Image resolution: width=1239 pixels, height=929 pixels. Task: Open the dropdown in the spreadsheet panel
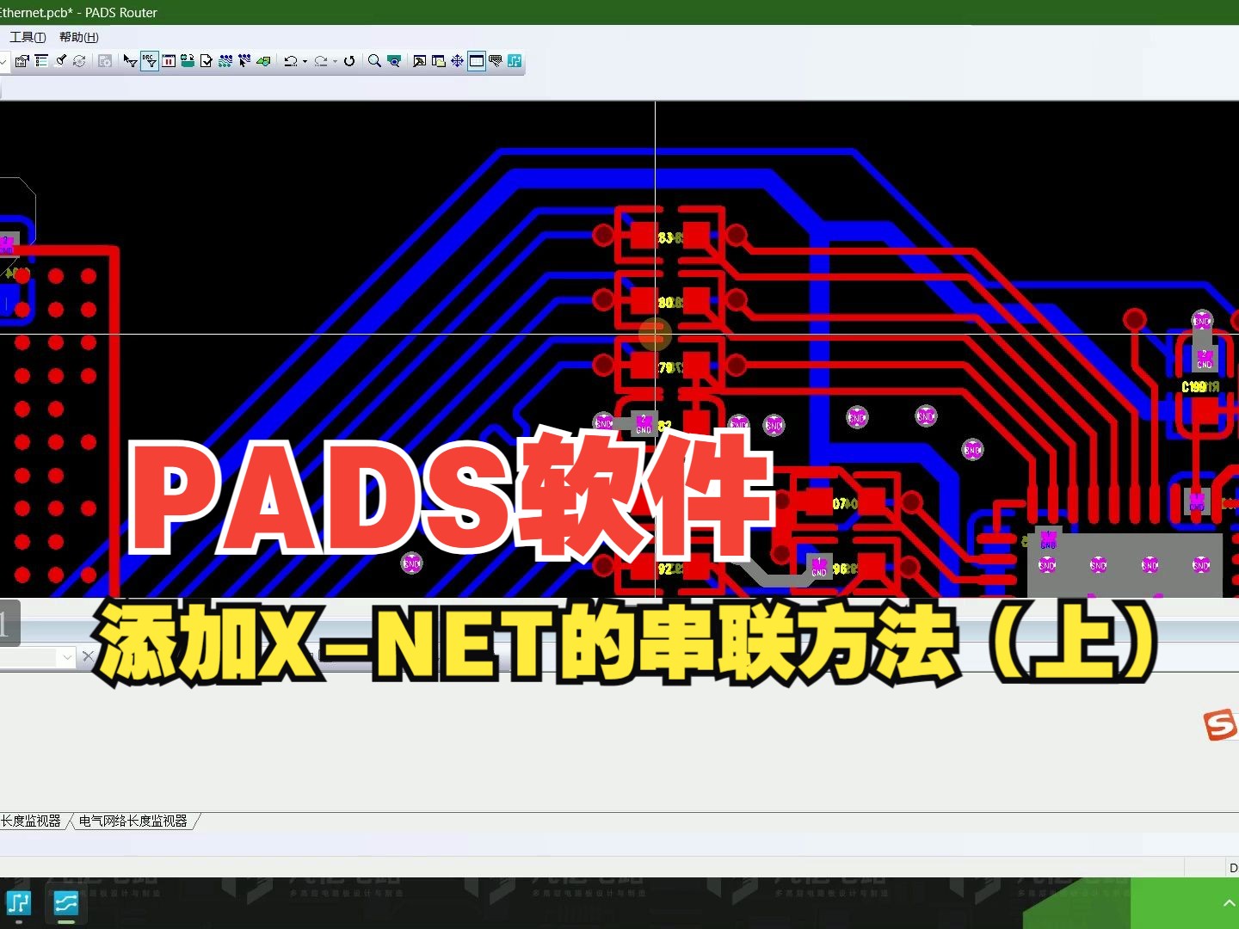[67, 657]
